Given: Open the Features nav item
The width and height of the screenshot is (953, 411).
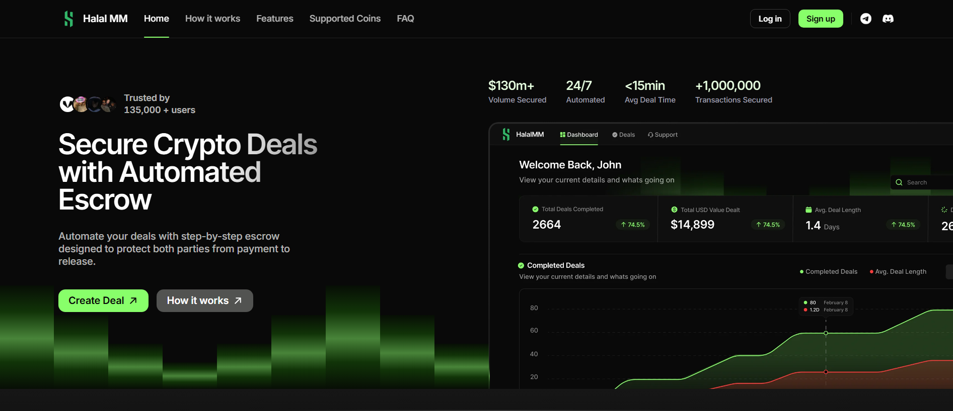Looking at the screenshot, I should [275, 19].
